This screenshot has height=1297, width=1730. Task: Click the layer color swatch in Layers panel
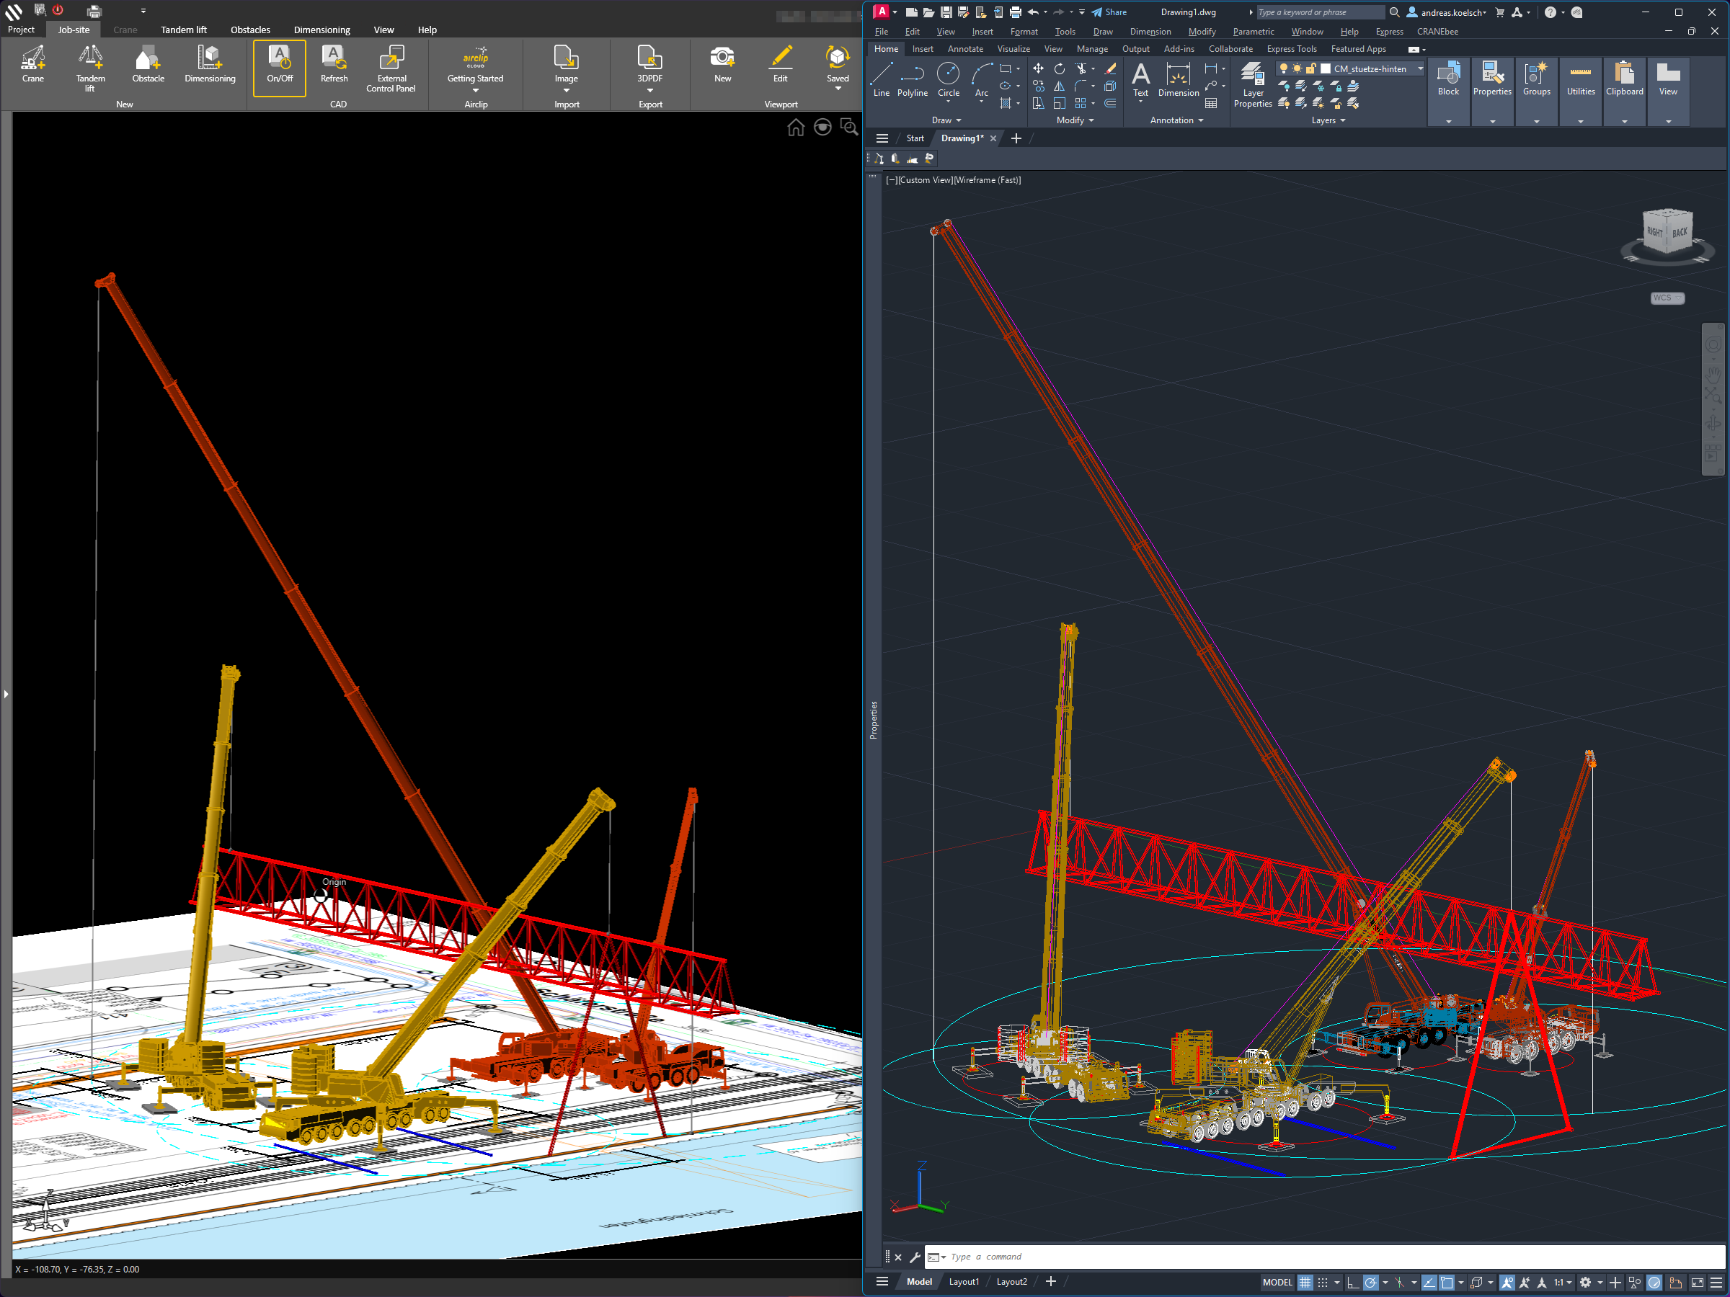1326,68
